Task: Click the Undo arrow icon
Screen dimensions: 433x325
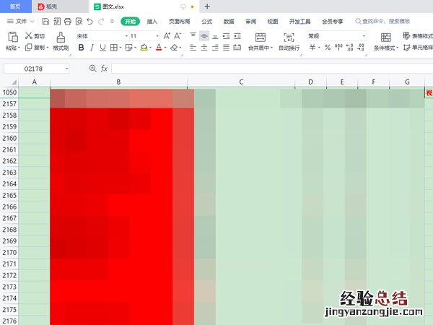Action: click(x=89, y=22)
